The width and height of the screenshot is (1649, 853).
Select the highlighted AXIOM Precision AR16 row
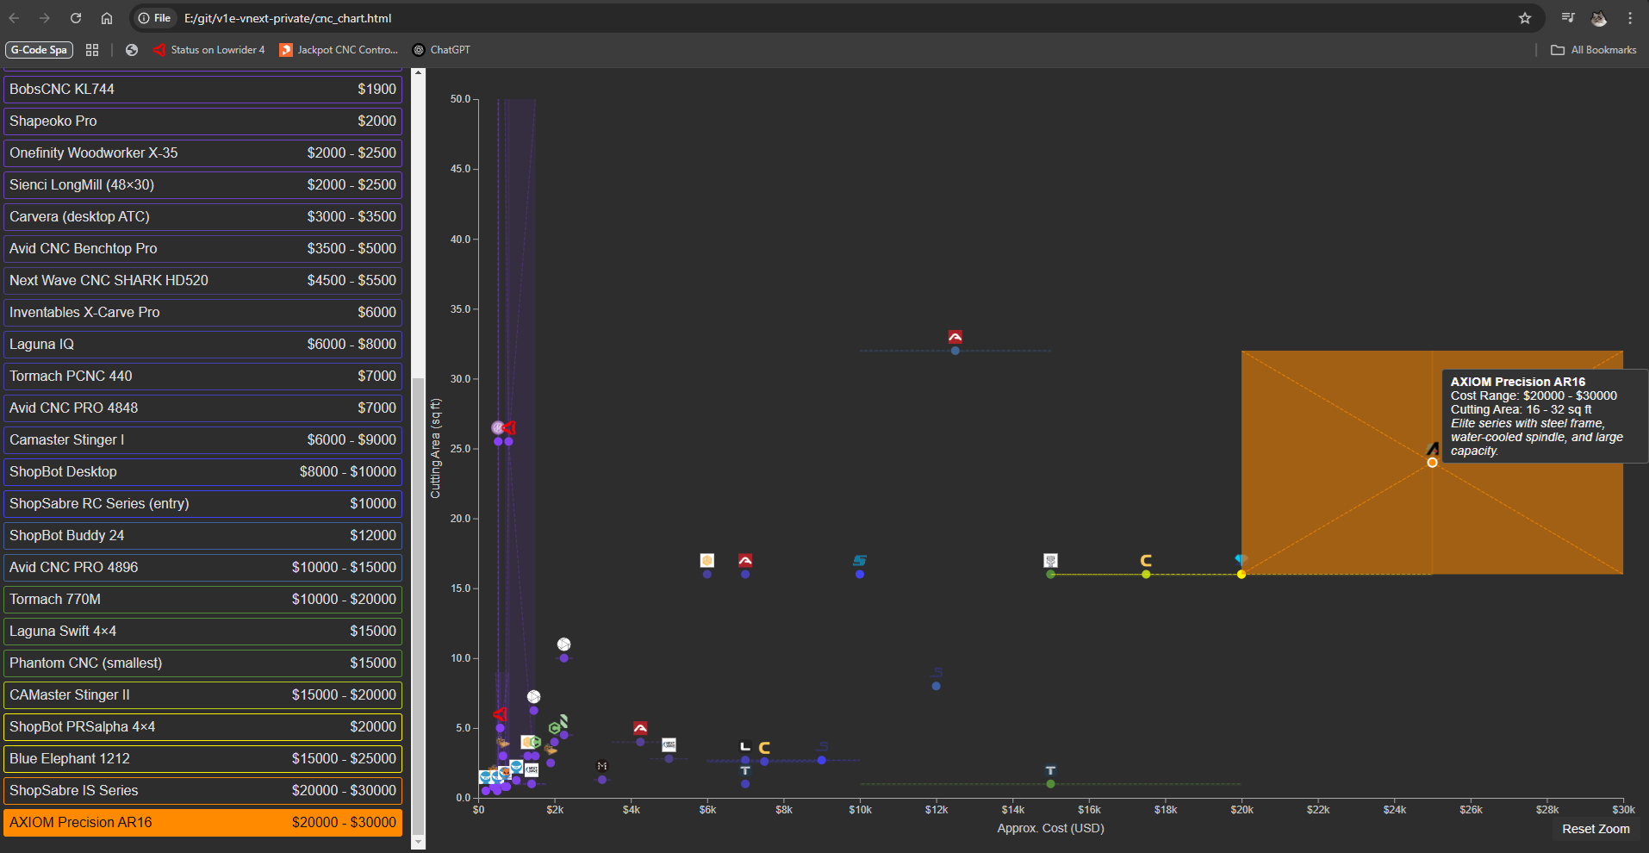[202, 822]
